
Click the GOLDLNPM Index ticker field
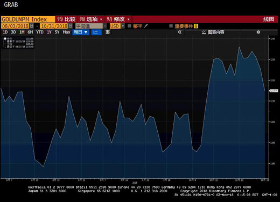[28, 19]
